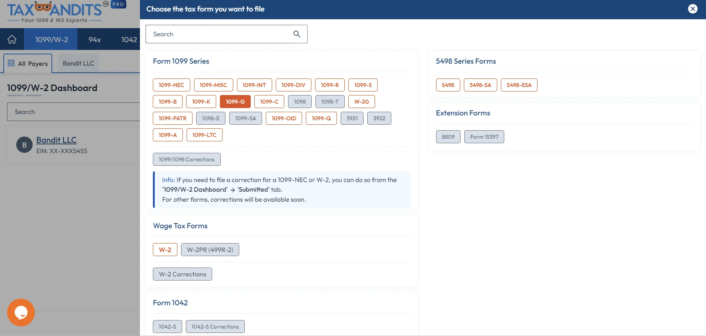This screenshot has width=706, height=336.
Task: Close the tax form chooser dialog
Action: pyautogui.click(x=693, y=9)
